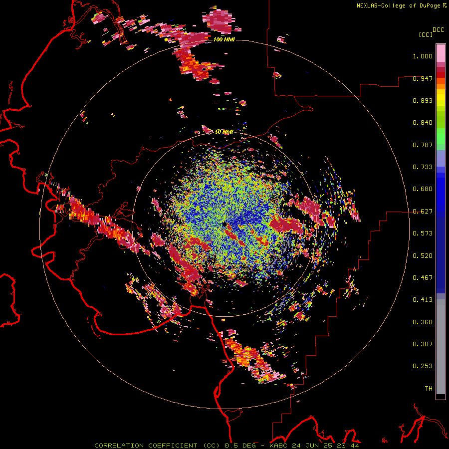Select the 0.573 scale value
Screen dimensions: 449x449
point(423,233)
